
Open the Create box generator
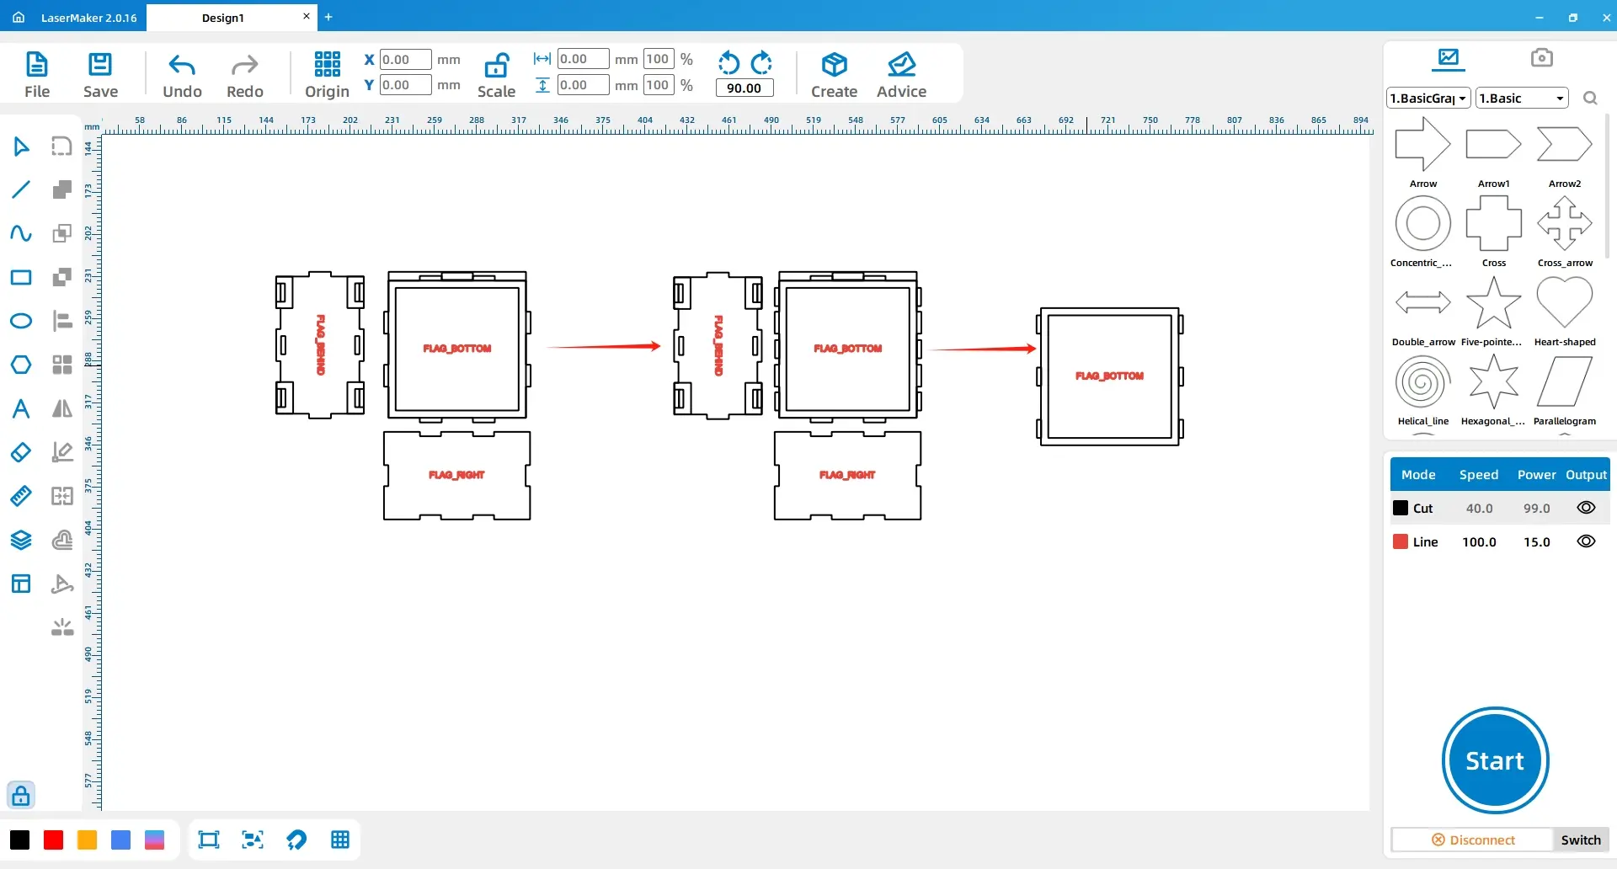[x=834, y=75]
